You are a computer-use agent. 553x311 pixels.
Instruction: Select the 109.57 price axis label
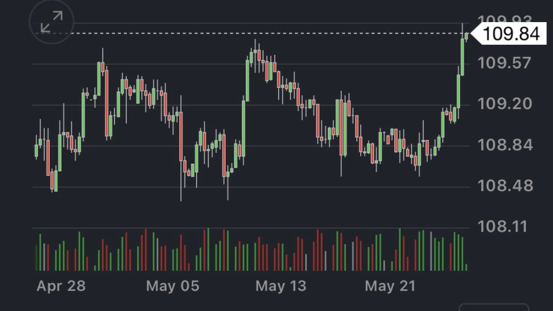505,63
